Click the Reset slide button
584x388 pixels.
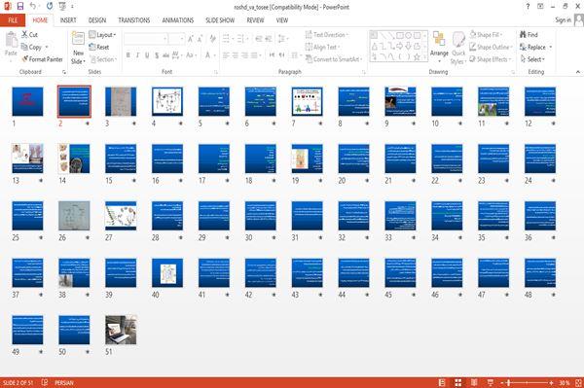99,47
